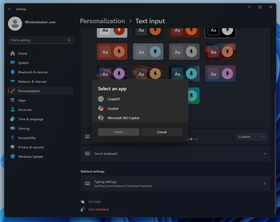The width and height of the screenshot is (280, 222).
Task: Open Typing settings via its chevron
Action: [265, 183]
